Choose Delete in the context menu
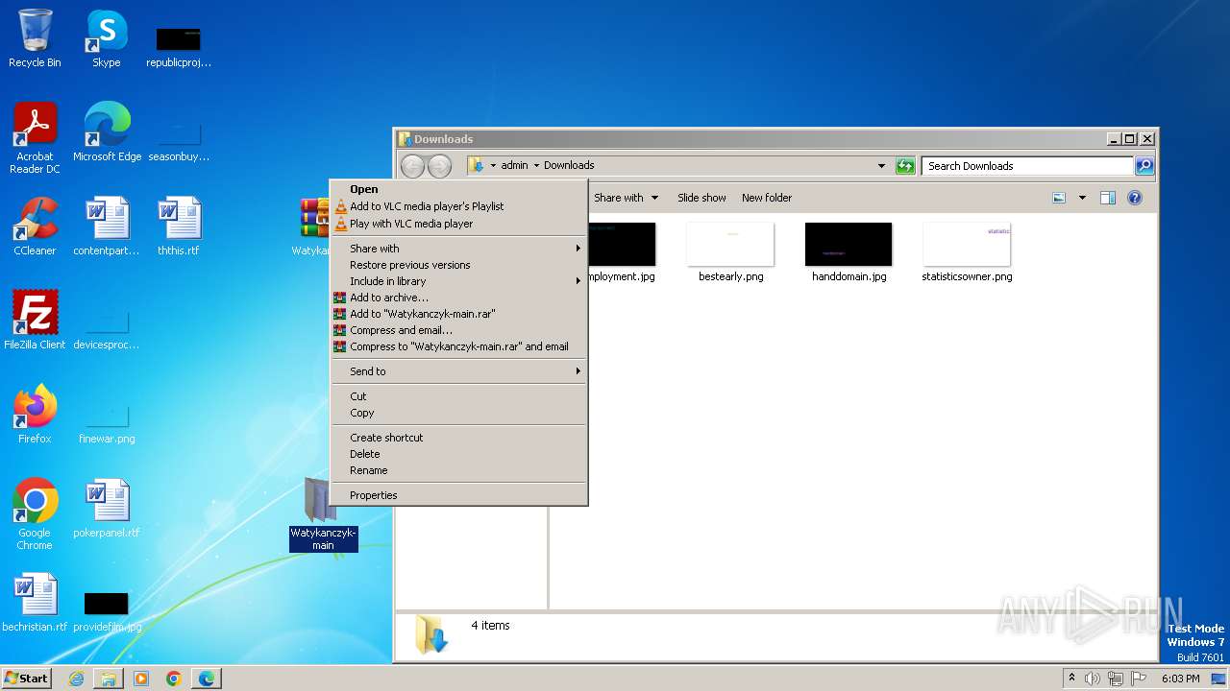 point(459,454)
